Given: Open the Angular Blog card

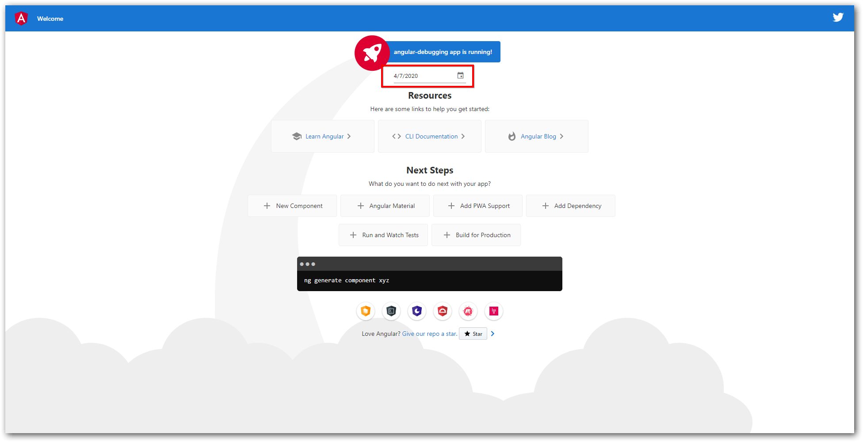Looking at the screenshot, I should (x=537, y=136).
